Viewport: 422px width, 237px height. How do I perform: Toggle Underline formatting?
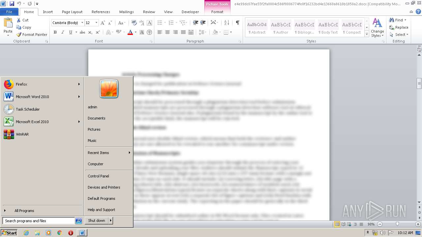(71, 32)
